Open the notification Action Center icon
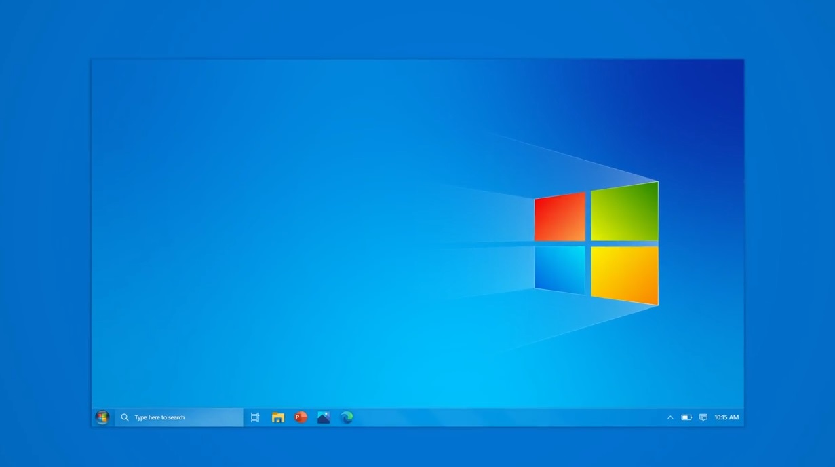The height and width of the screenshot is (467, 835). pos(703,417)
